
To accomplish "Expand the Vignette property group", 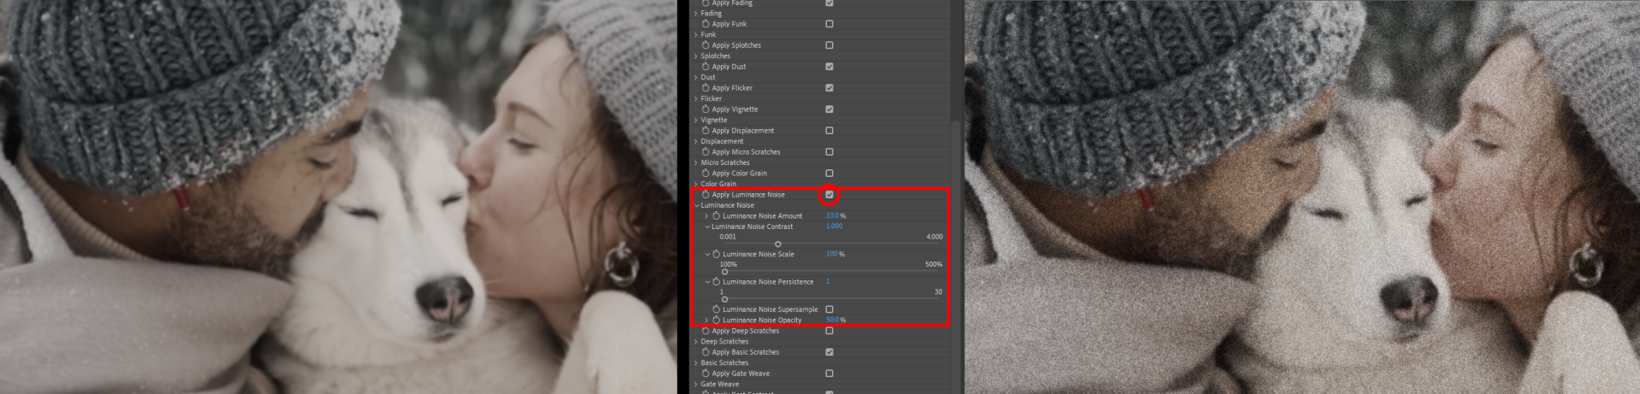I will (x=696, y=121).
